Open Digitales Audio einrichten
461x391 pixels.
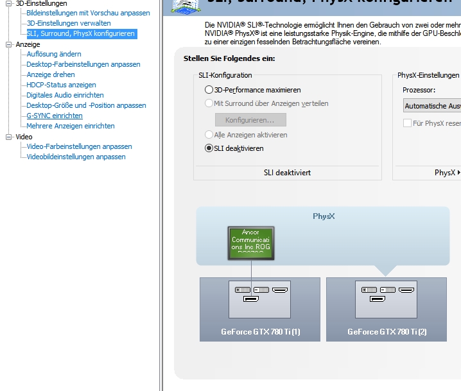(x=65, y=95)
